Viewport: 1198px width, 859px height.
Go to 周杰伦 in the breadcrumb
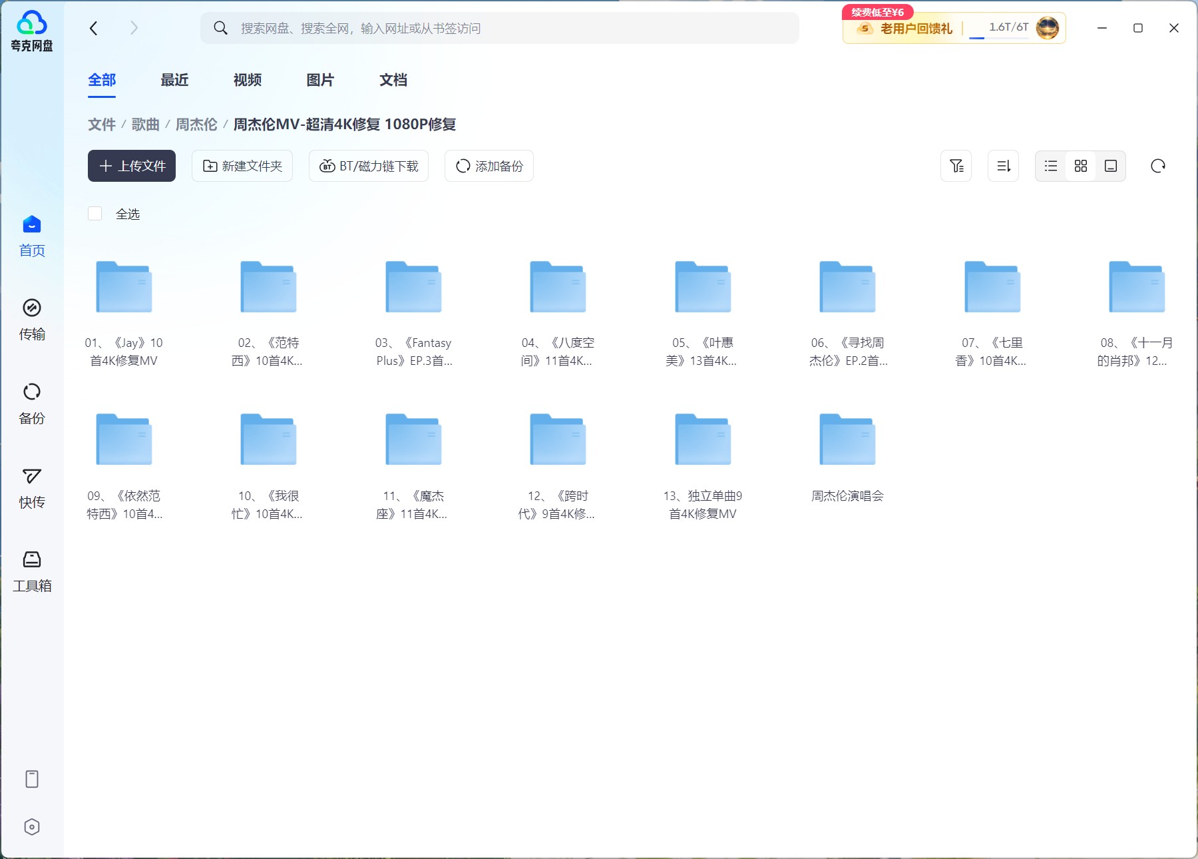(x=196, y=125)
